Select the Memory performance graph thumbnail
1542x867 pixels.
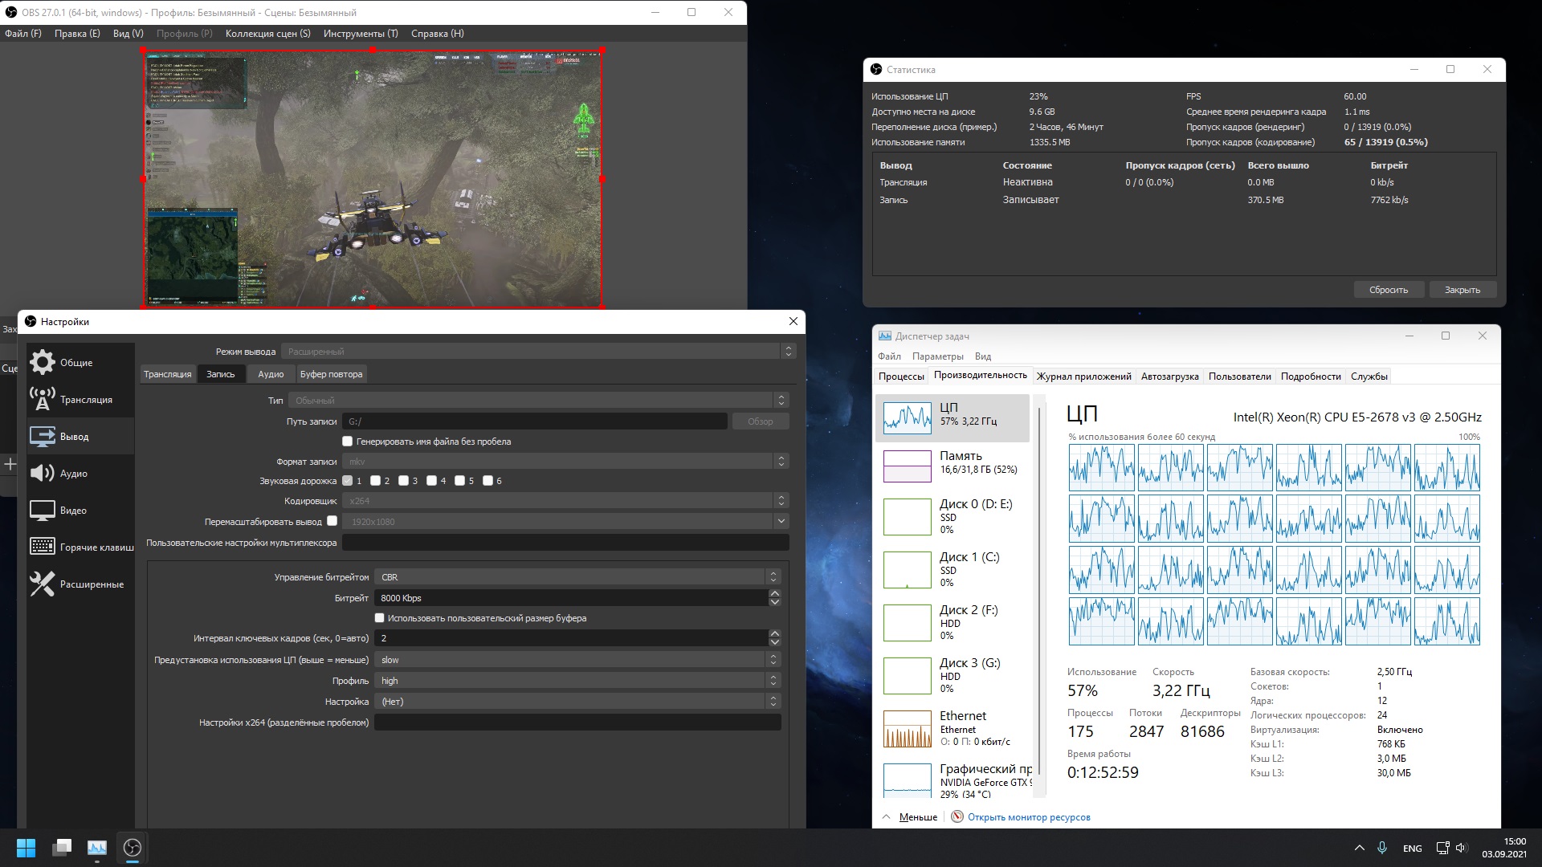pos(907,466)
